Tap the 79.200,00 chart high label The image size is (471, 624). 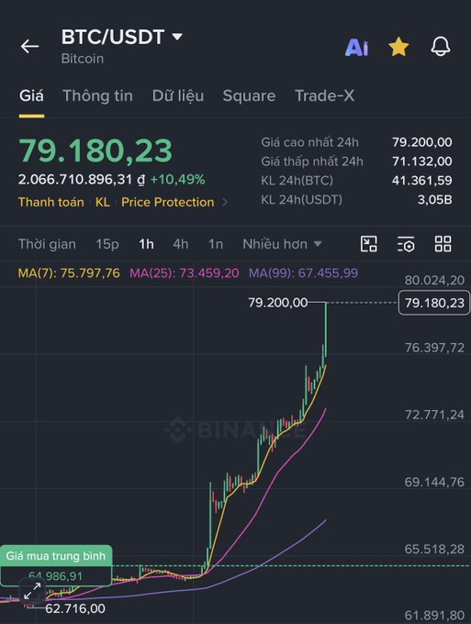[278, 303]
